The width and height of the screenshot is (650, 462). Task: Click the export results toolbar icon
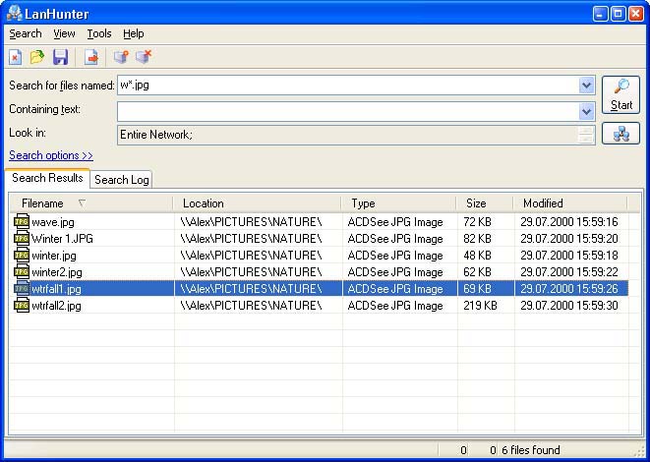pos(91,57)
